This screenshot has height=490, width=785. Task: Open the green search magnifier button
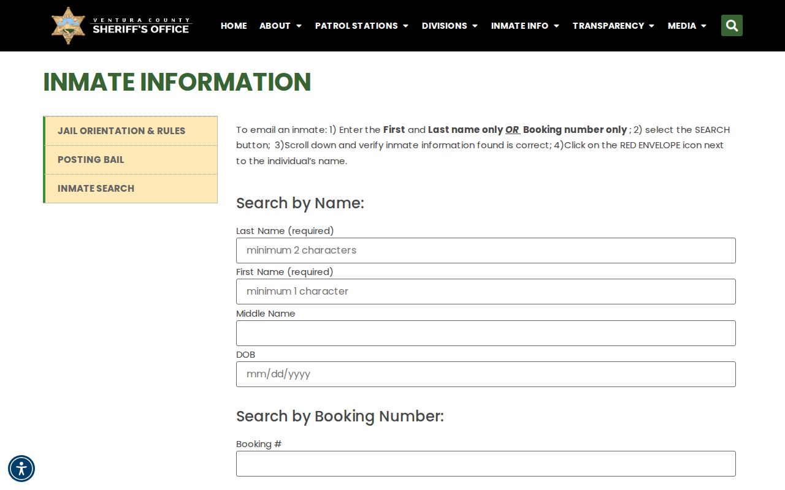coord(732,26)
